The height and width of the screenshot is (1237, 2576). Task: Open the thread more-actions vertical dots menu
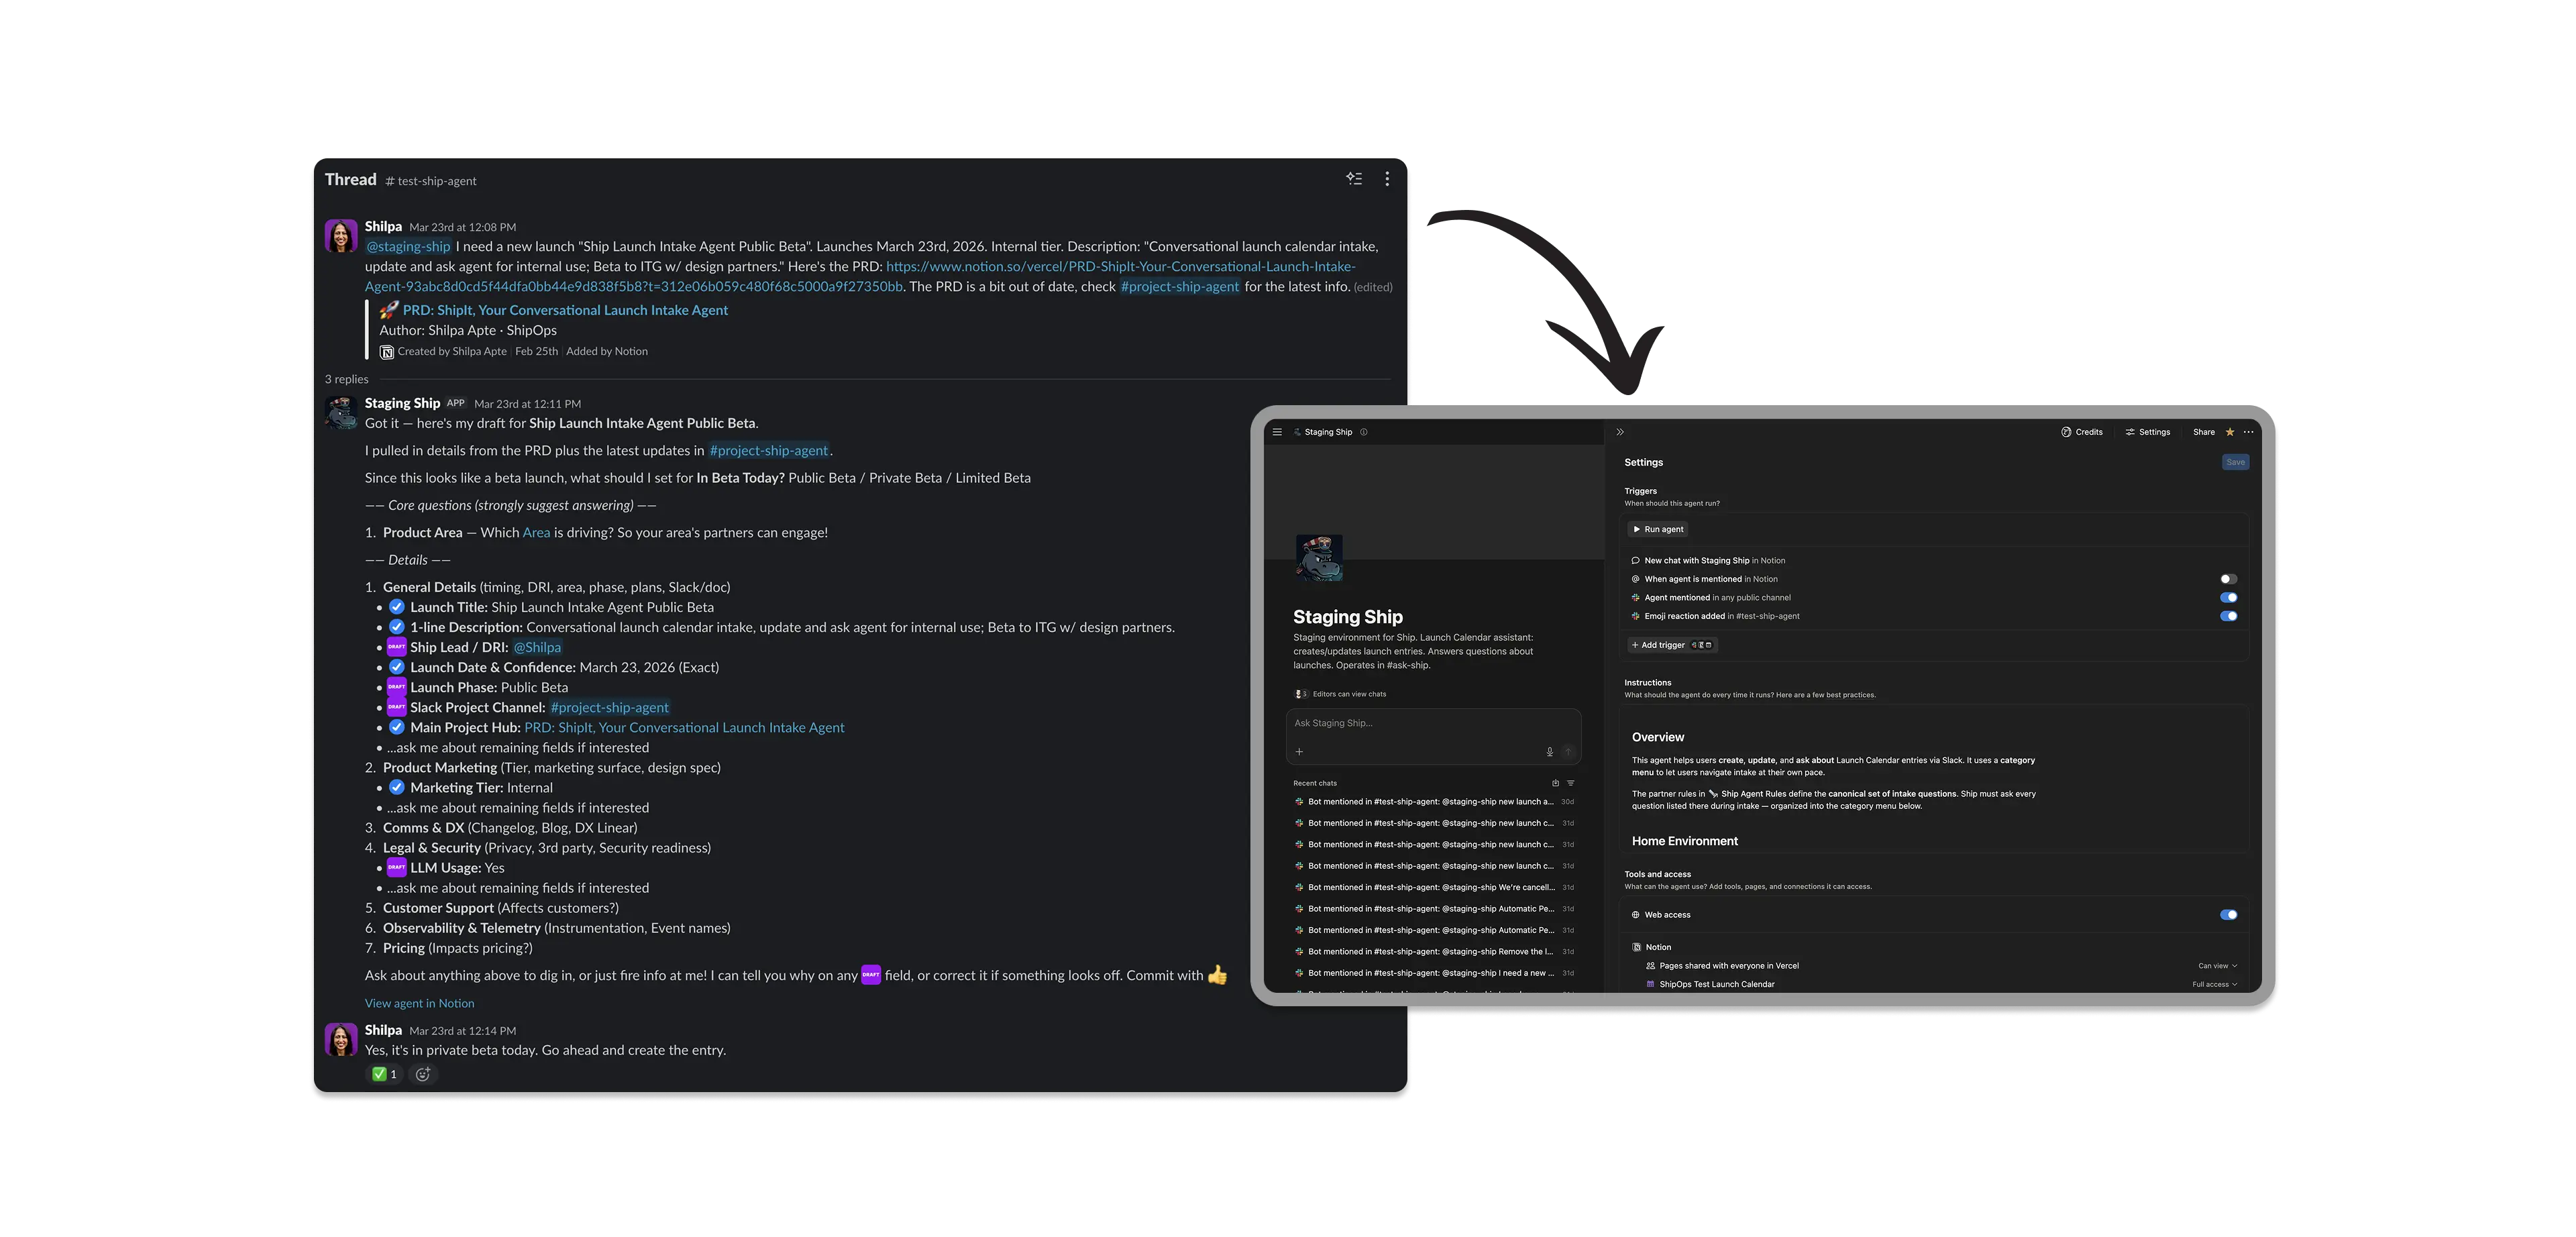tap(1386, 179)
